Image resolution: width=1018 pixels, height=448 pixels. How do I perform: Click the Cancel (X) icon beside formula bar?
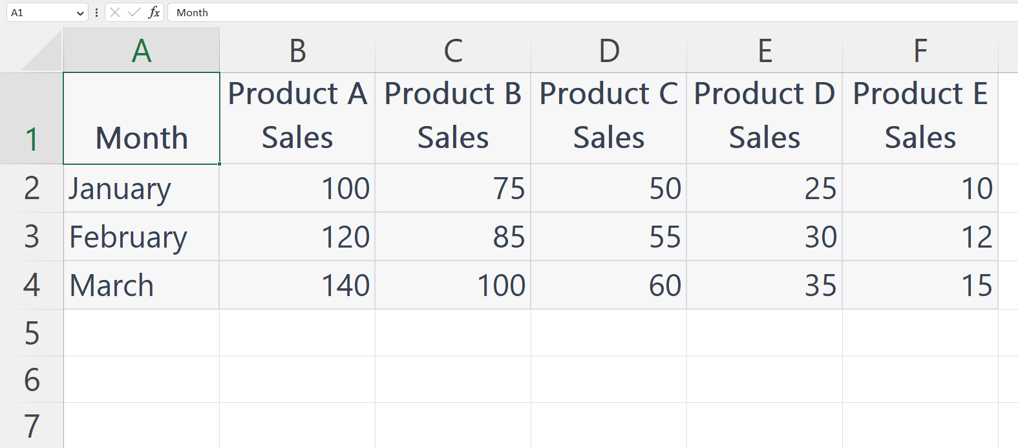coord(114,12)
